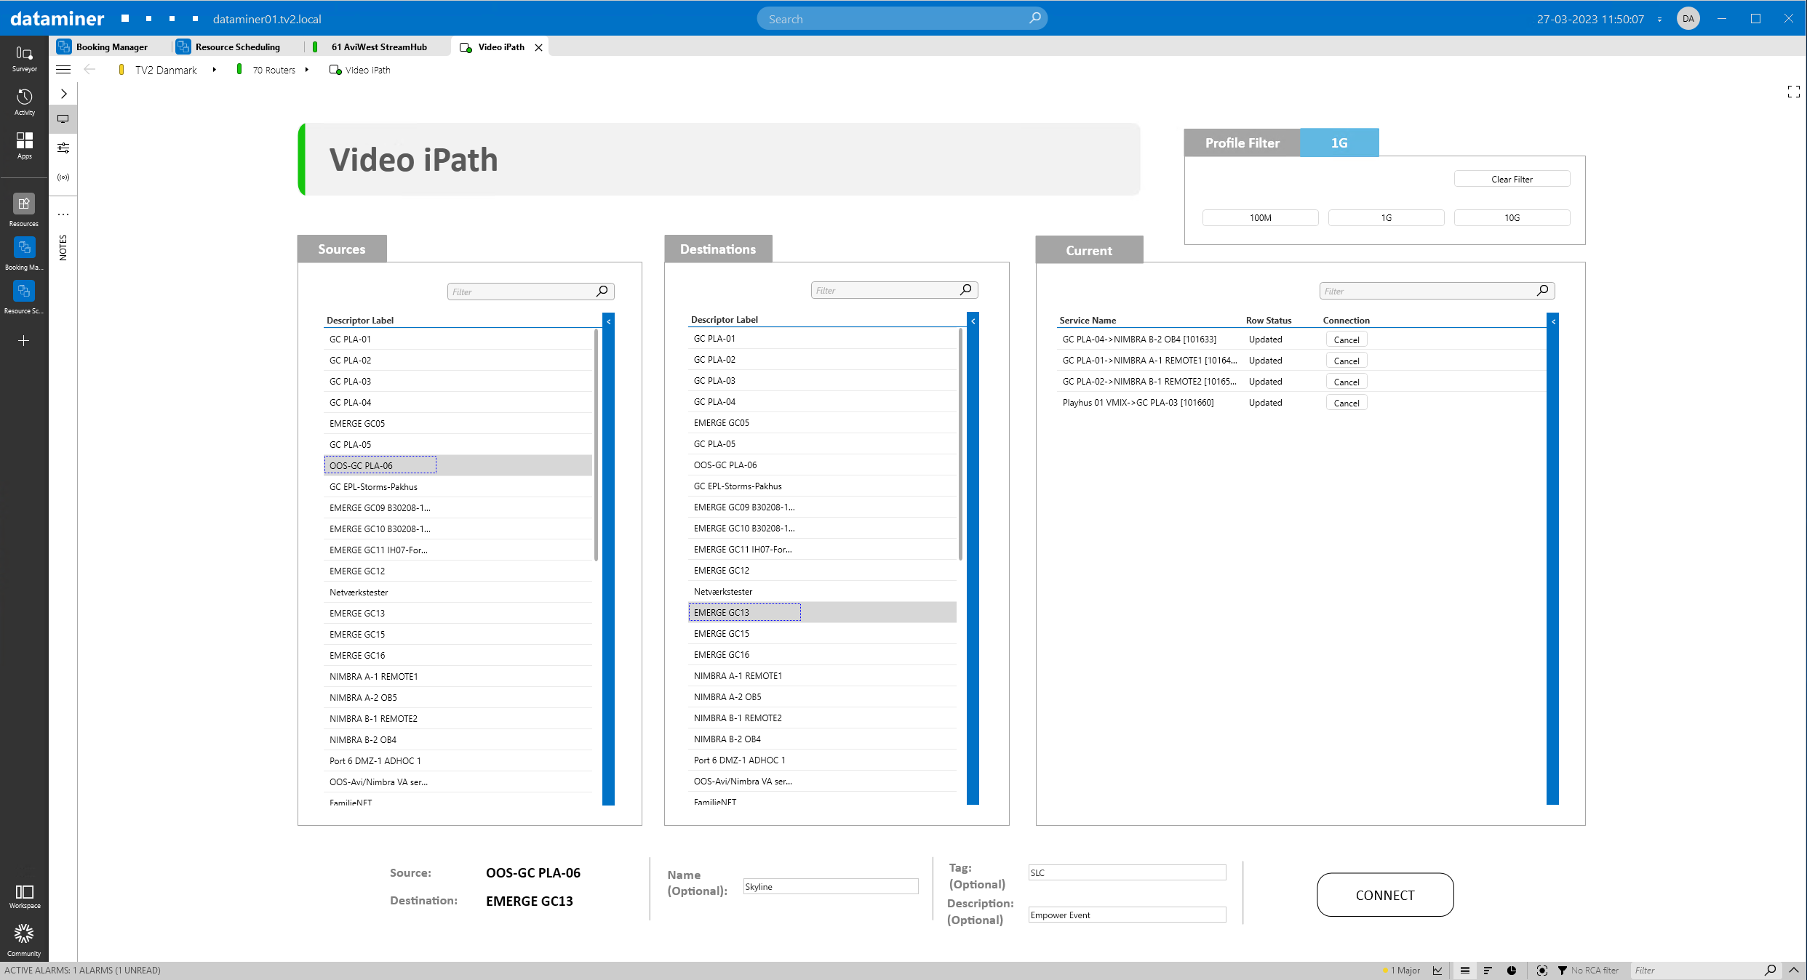
Task: Click the back navigation arrow
Action: (89, 70)
